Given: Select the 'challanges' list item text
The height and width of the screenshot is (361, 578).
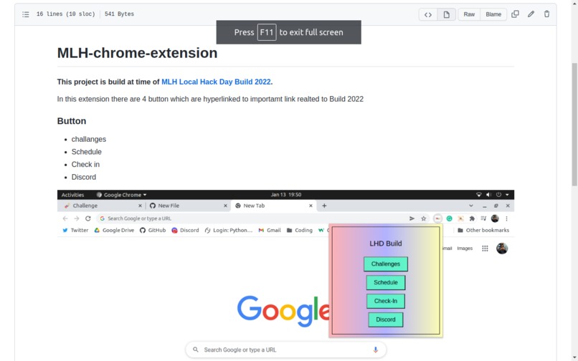Looking at the screenshot, I should tap(88, 139).
